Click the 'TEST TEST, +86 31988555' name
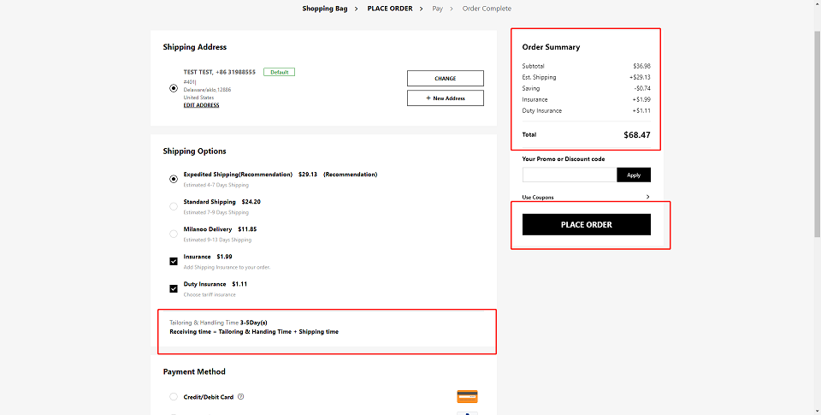Viewport: 821px width, 415px height. pos(220,72)
